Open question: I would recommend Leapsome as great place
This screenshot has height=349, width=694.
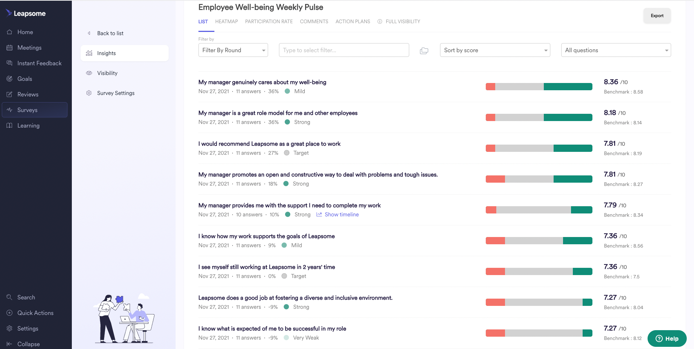pos(270,144)
